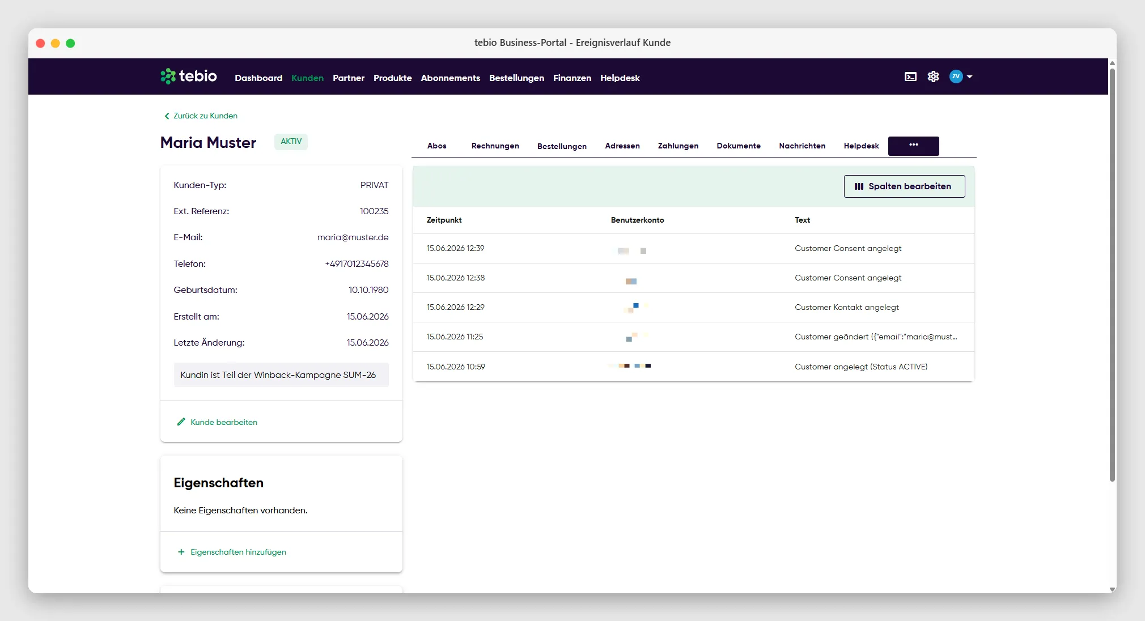Open the Dashboard menu item

258,78
